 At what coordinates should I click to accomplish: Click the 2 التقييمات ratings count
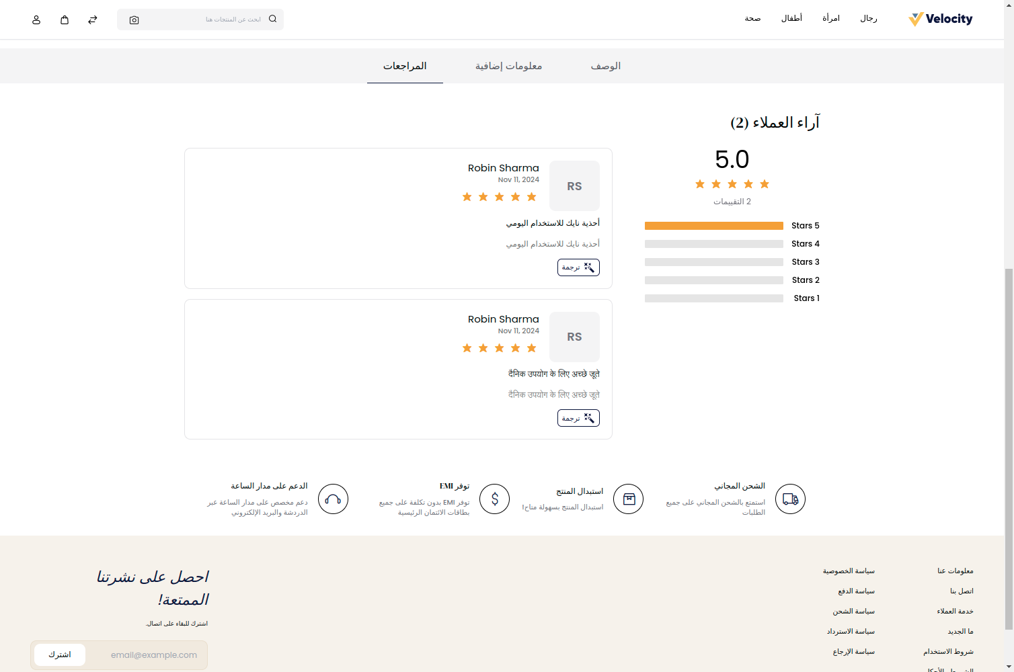(732, 202)
